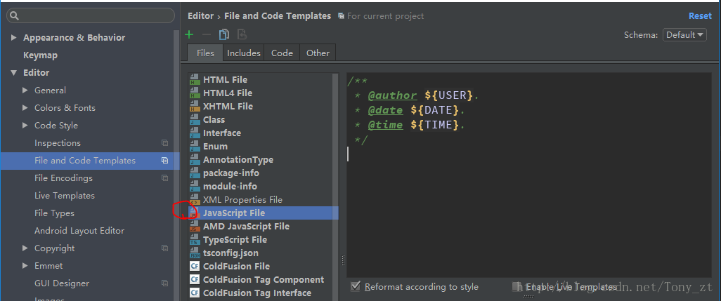This screenshot has height=301, width=721.
Task: Select ColdFusion Tag Component template
Action: click(x=263, y=279)
